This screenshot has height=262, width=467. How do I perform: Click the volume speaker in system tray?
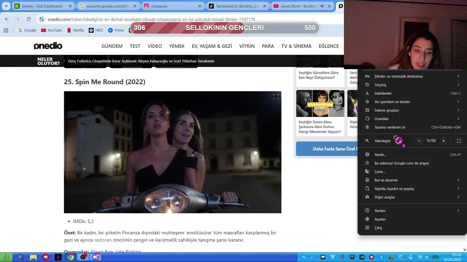click(x=427, y=257)
